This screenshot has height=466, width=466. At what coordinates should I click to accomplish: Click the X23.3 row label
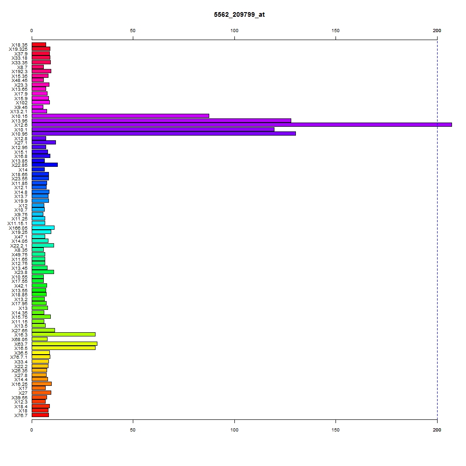click(21, 85)
